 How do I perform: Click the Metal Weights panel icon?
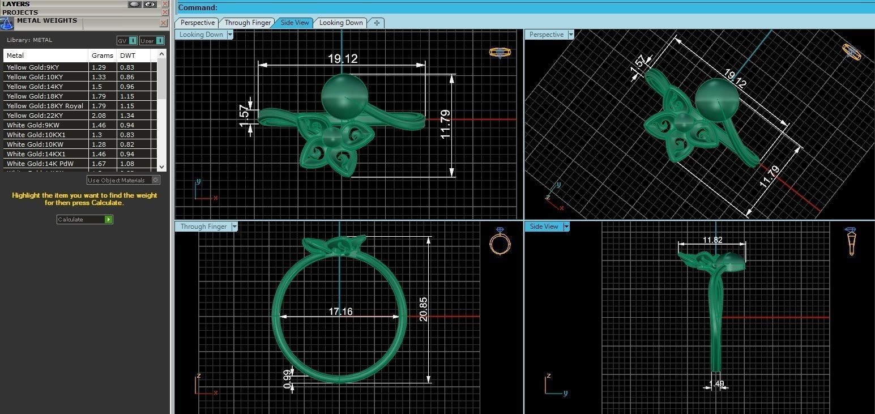click(x=7, y=23)
